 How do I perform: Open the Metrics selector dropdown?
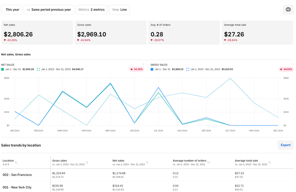click(x=91, y=10)
